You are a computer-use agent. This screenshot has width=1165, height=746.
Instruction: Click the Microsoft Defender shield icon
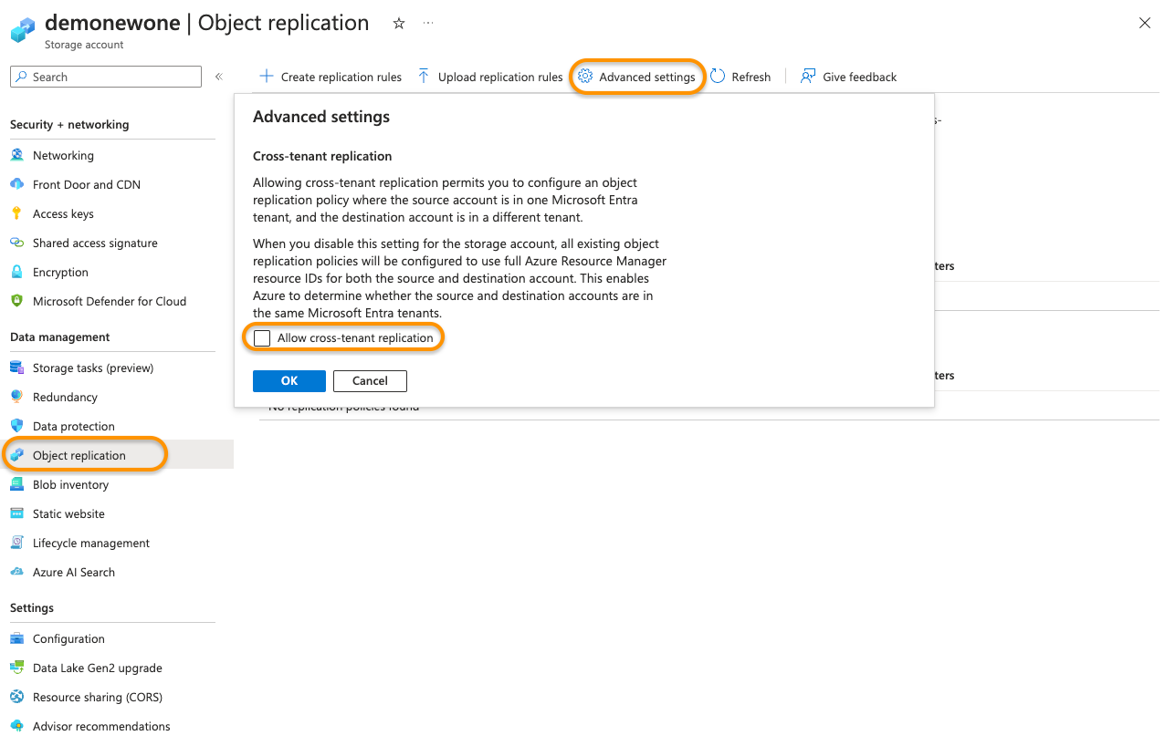point(16,301)
